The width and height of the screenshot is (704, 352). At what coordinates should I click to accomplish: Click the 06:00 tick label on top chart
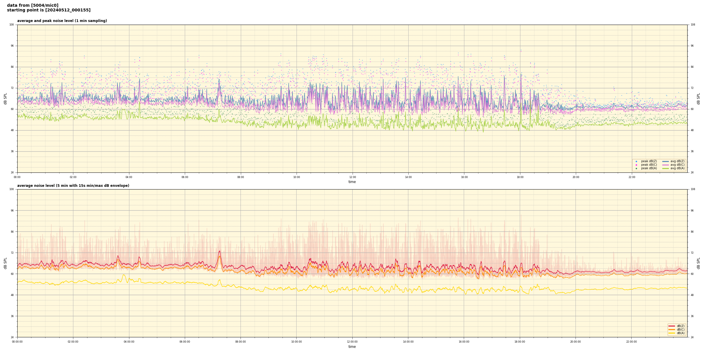[185, 177]
